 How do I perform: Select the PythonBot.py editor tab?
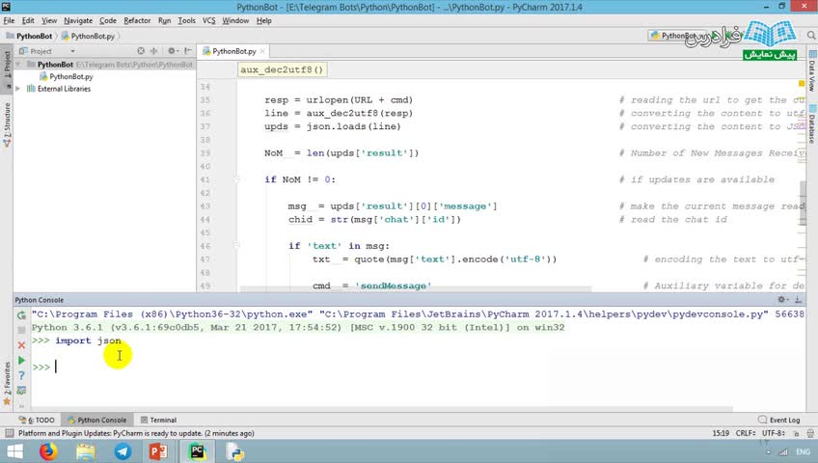point(233,51)
